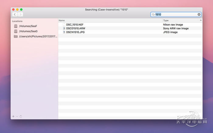
Task: Select the /Volumes/SeaG drive icon
Action: pyautogui.click(x=16, y=31)
